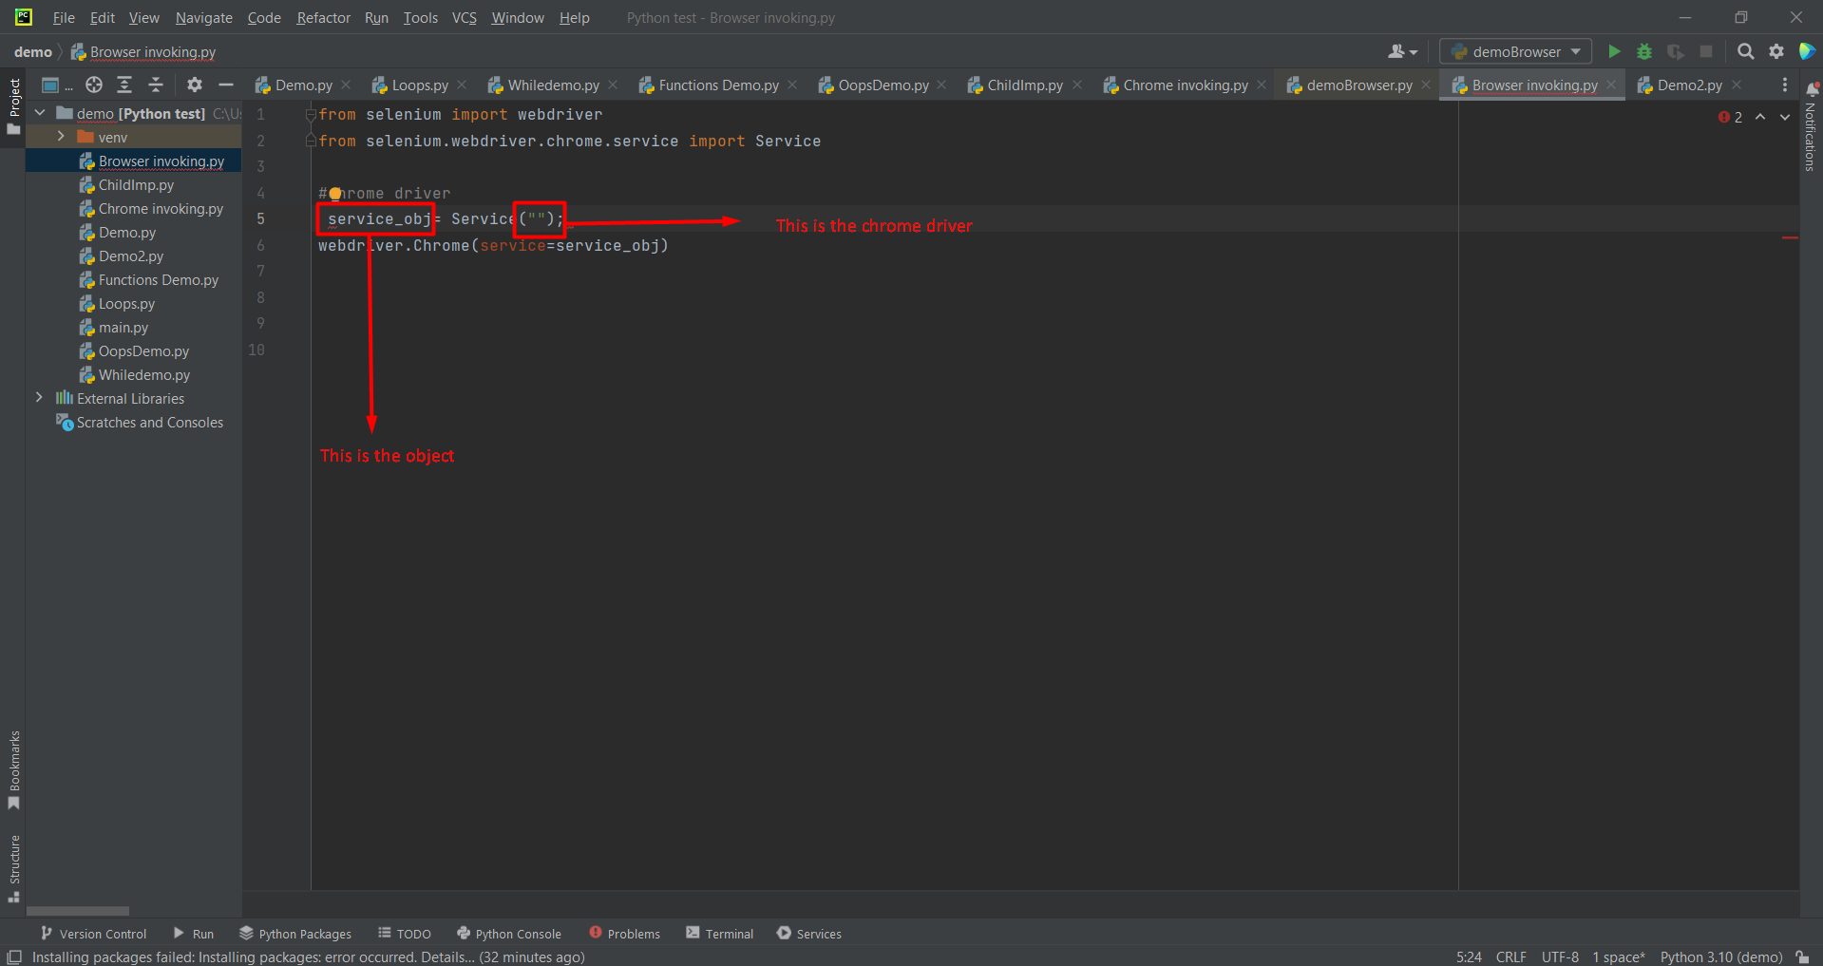
Task: Click the select opened file target icon
Action: (94, 85)
